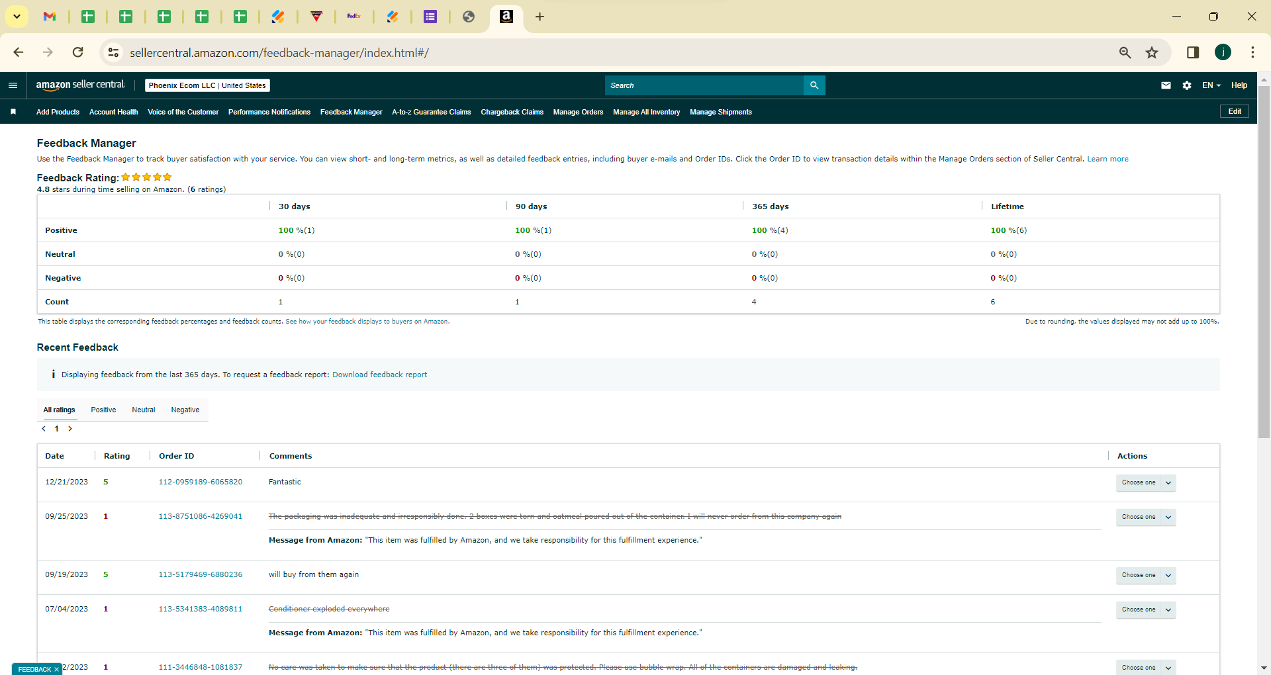Switch to the FedEx tab

[x=354, y=17]
